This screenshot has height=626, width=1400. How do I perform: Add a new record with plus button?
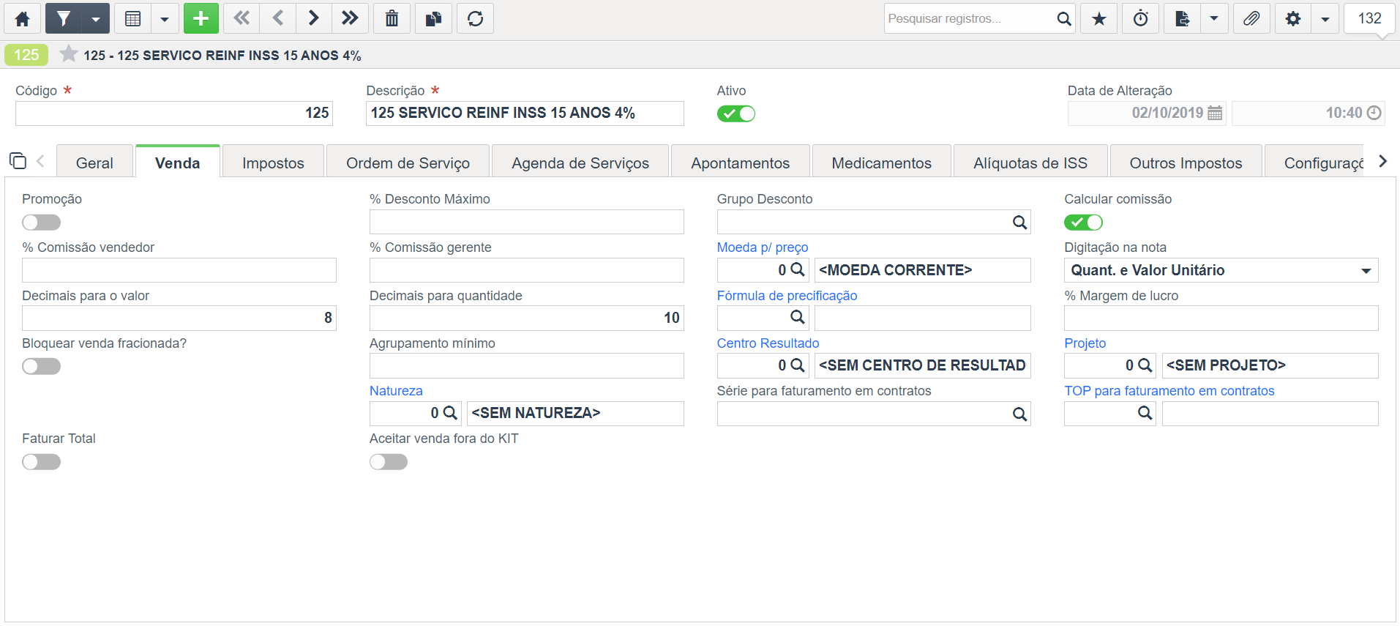pos(201,18)
